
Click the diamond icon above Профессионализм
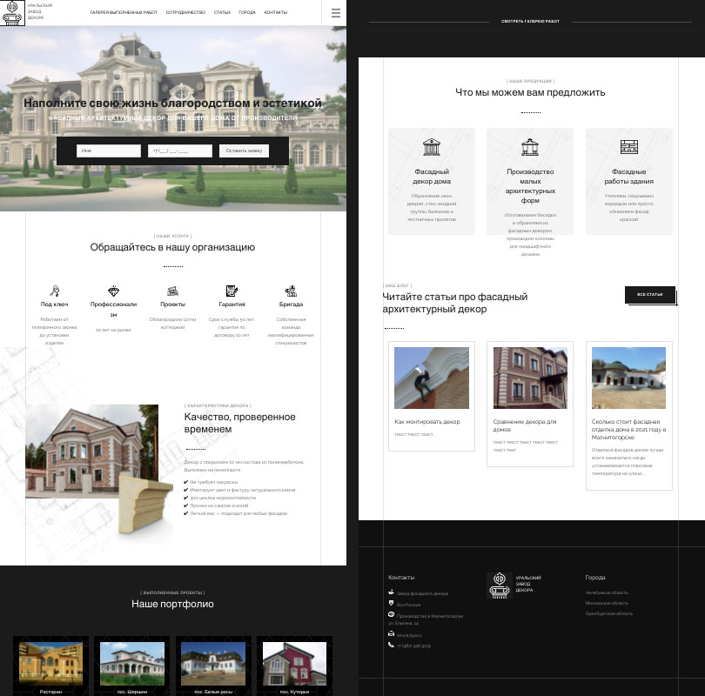(113, 291)
